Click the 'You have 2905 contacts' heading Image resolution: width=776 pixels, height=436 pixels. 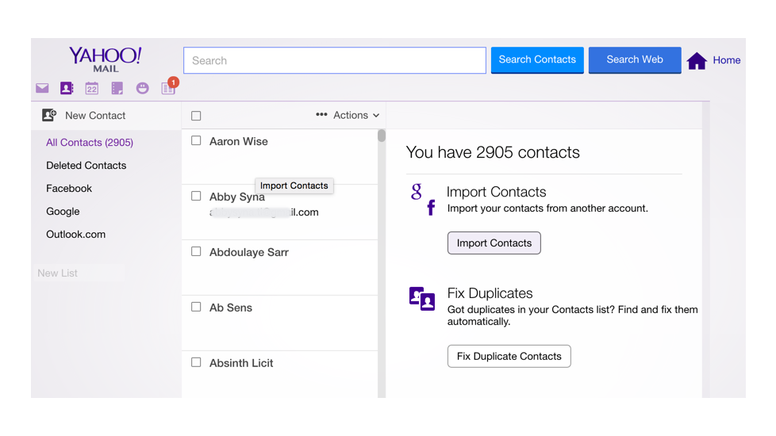pyautogui.click(x=493, y=152)
